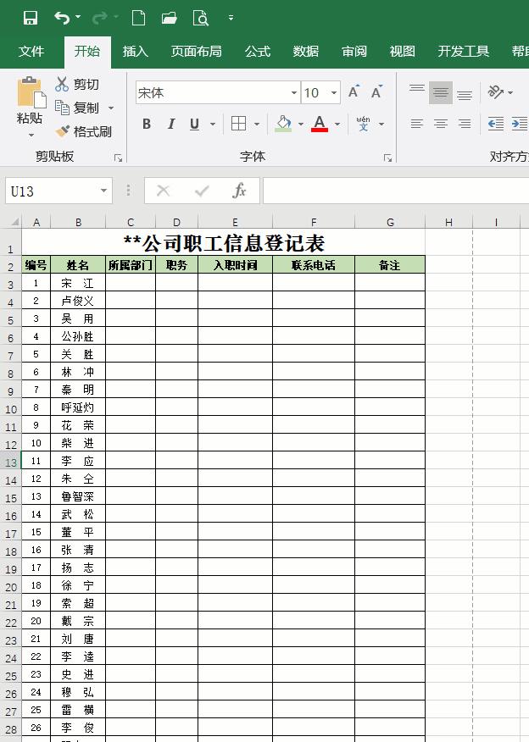Expand Name Box dropdown arrow
This screenshot has height=742, width=529.
click(103, 191)
